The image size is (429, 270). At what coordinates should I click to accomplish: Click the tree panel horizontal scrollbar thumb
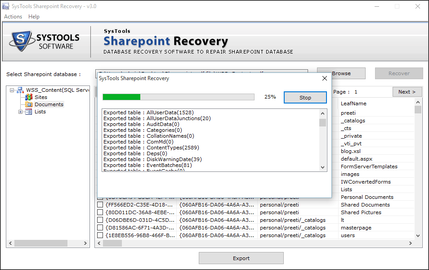[x=41, y=243]
